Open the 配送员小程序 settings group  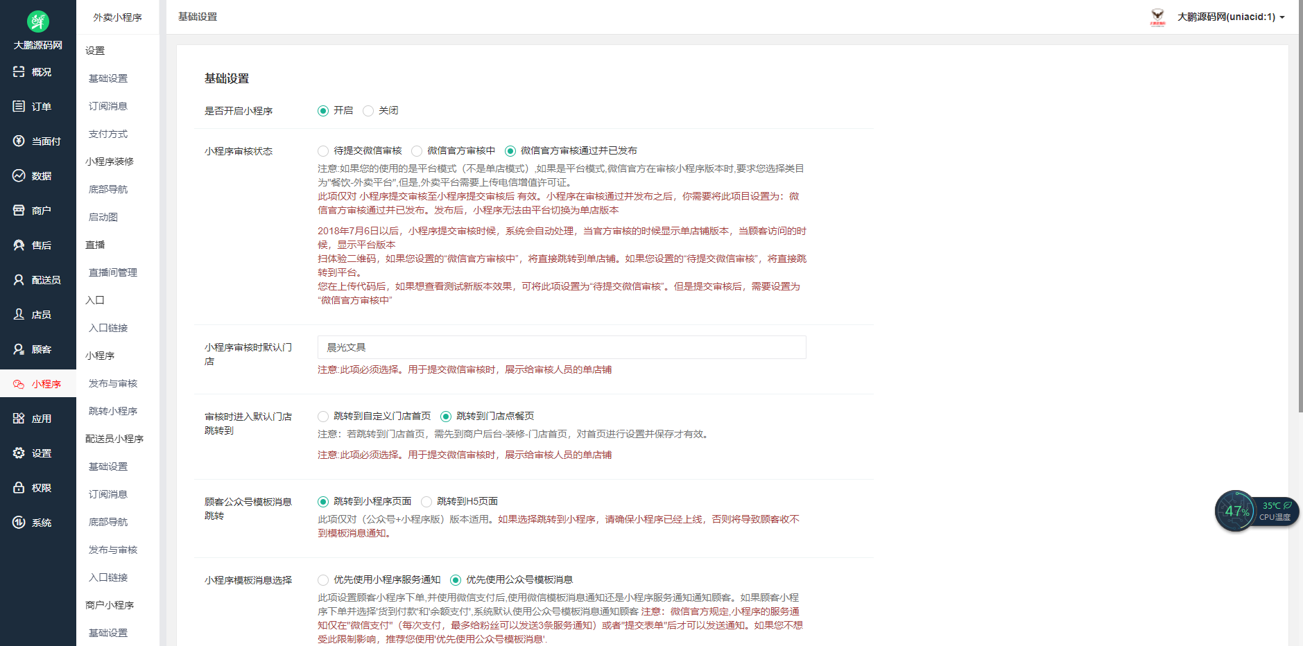(x=115, y=438)
